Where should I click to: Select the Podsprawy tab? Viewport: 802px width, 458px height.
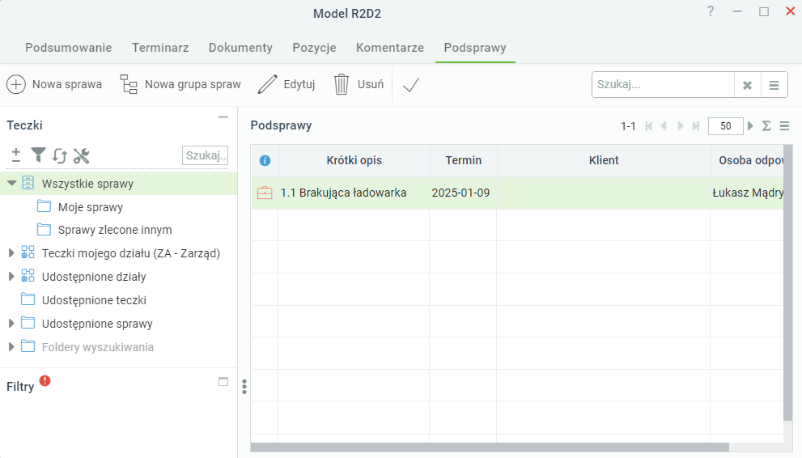pyautogui.click(x=475, y=48)
